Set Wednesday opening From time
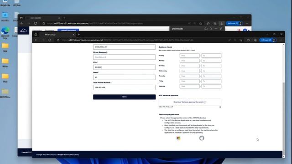Image resolution: width=292 pixels, height=164 pixels. tap(190, 71)
